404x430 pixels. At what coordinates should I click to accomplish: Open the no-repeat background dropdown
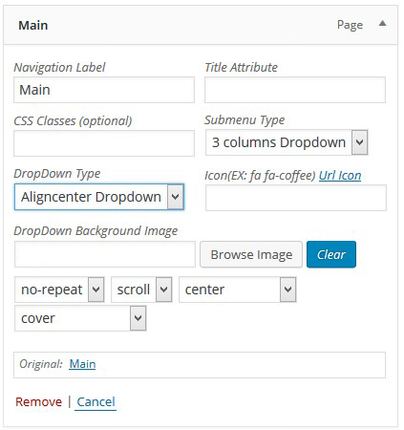[x=59, y=290]
